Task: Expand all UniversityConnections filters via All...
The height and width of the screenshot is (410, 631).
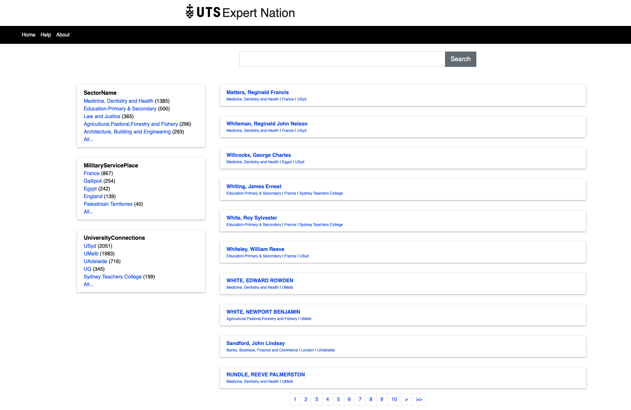Action: pos(88,284)
